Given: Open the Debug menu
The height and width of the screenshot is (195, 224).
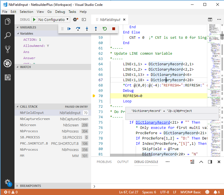Looking at the screenshot, I should 60,12.
